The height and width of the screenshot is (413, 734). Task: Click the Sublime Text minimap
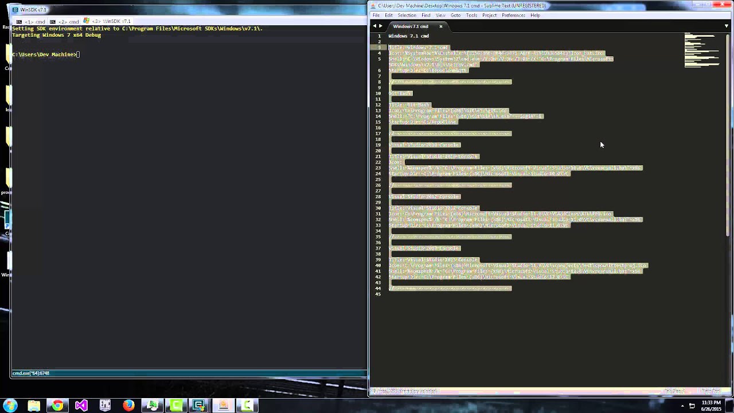coord(702,50)
